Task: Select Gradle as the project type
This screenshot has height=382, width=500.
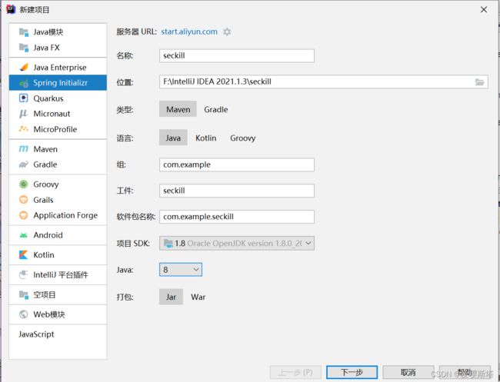Action: tap(216, 109)
